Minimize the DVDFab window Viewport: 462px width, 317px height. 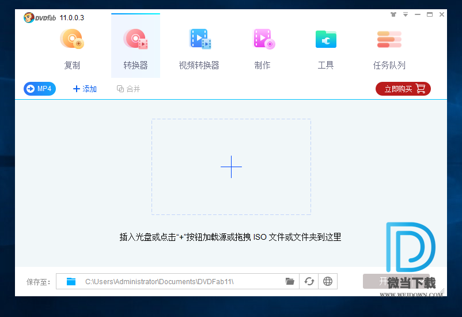pos(418,14)
